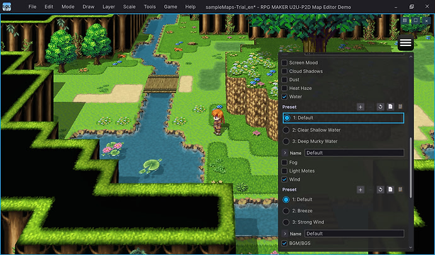Click the effects panel scroll-up arrow
This screenshot has width=435, height=255.
coord(411,57)
